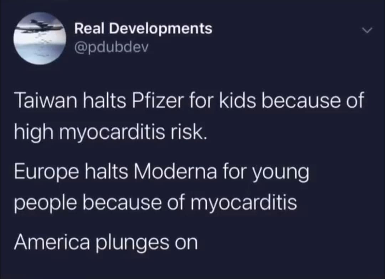Screen dimensions: 385x279
Task: Click the text 'people because of myocarditis'
Action: coord(155,203)
